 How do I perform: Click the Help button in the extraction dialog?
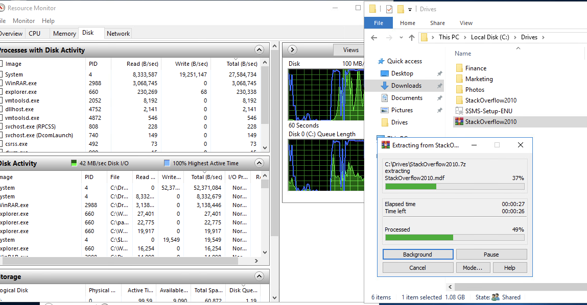tap(509, 268)
